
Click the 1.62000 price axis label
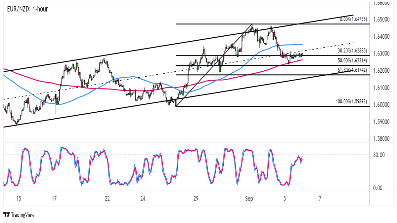381,71
